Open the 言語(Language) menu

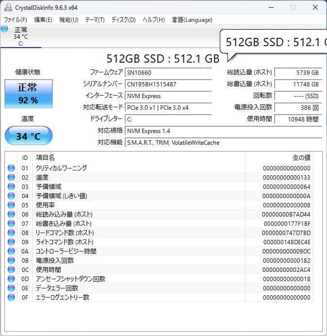coord(192,20)
